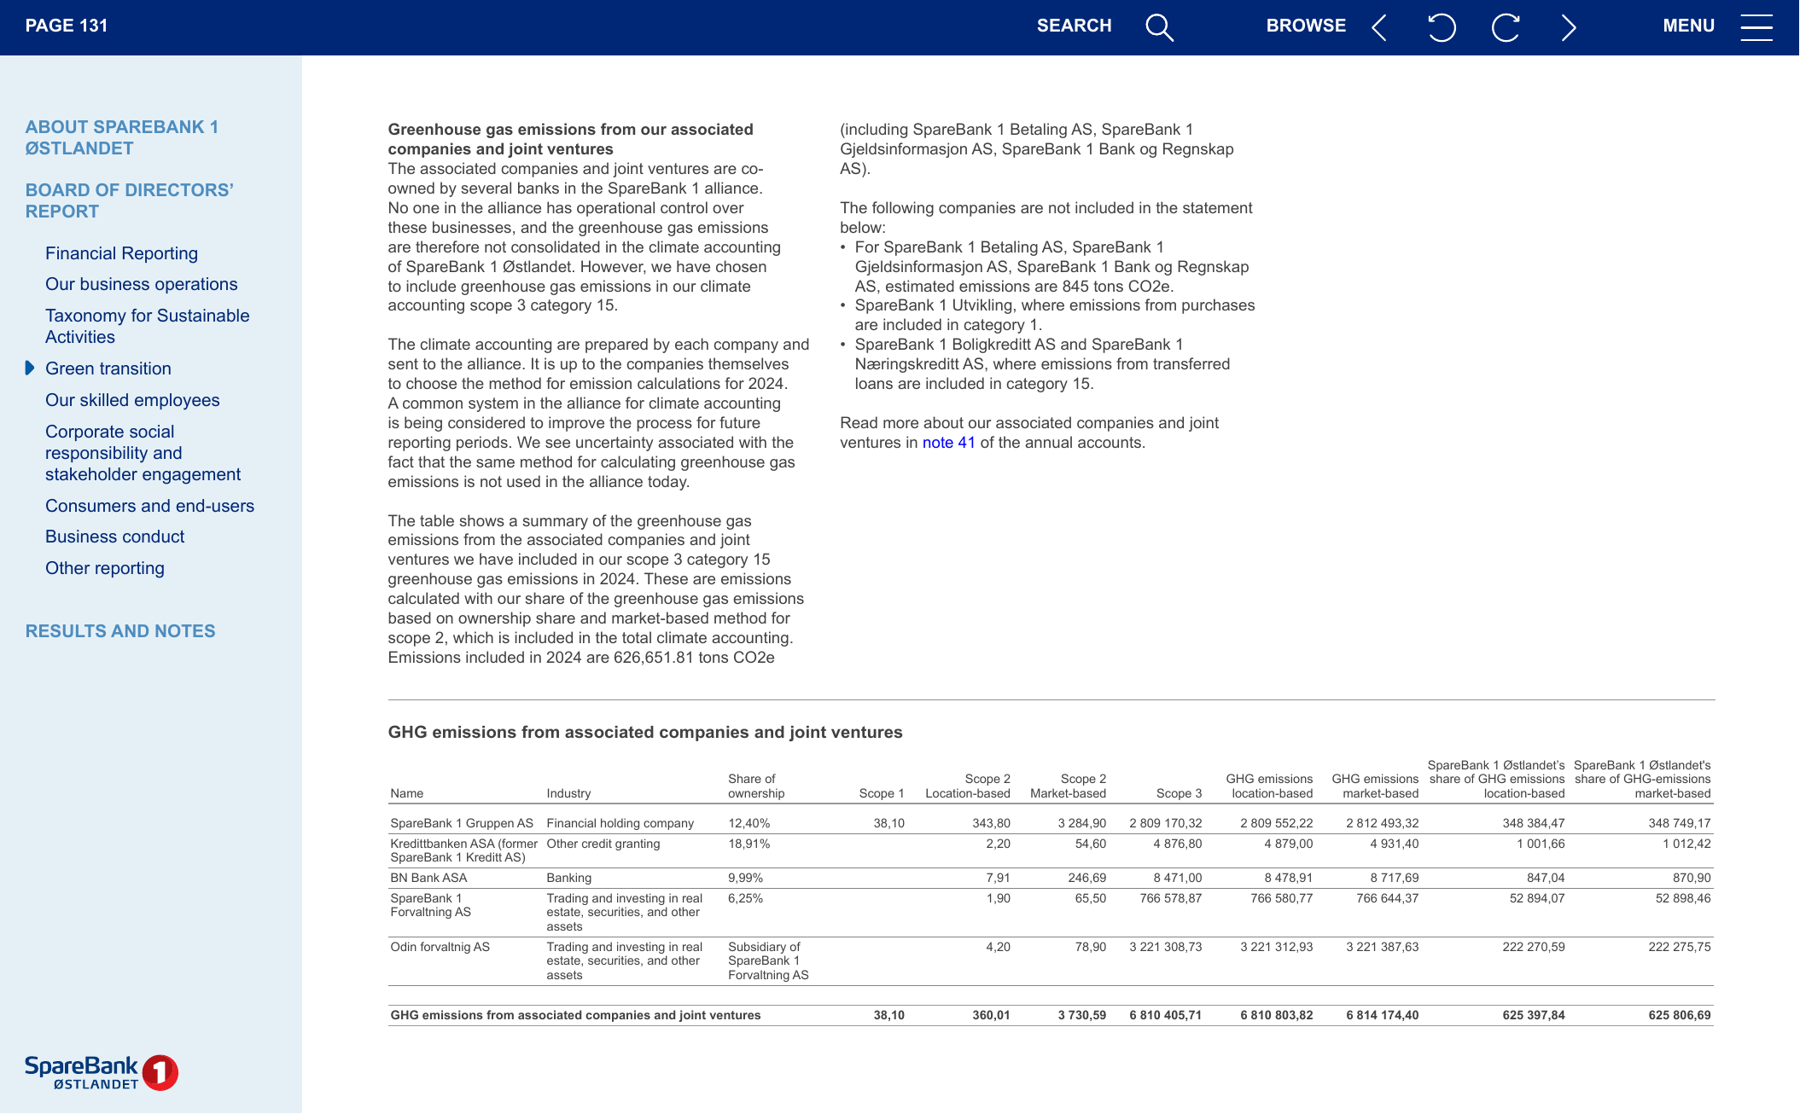Click the blue triangle beside Green transition
Image resolution: width=1800 pixels, height=1114 pixels.
click(30, 368)
